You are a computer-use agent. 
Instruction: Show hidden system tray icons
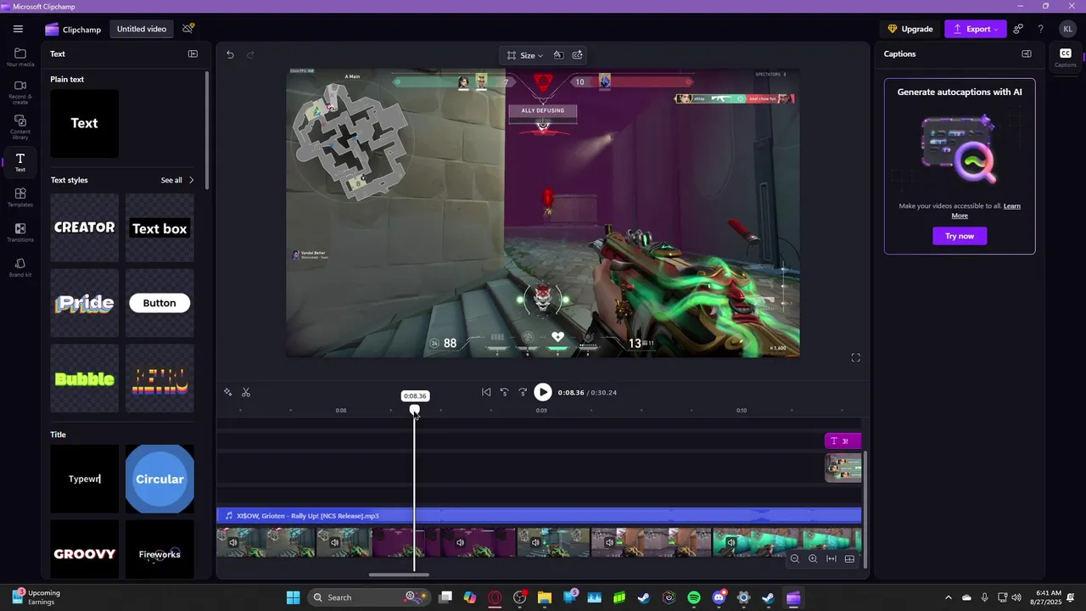tap(949, 597)
